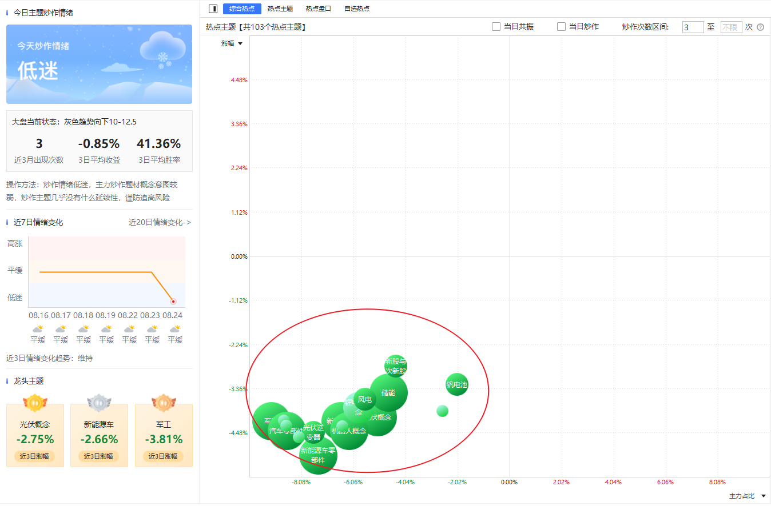
Task: Select the 风电 bubble
Action: pyautogui.click(x=365, y=399)
